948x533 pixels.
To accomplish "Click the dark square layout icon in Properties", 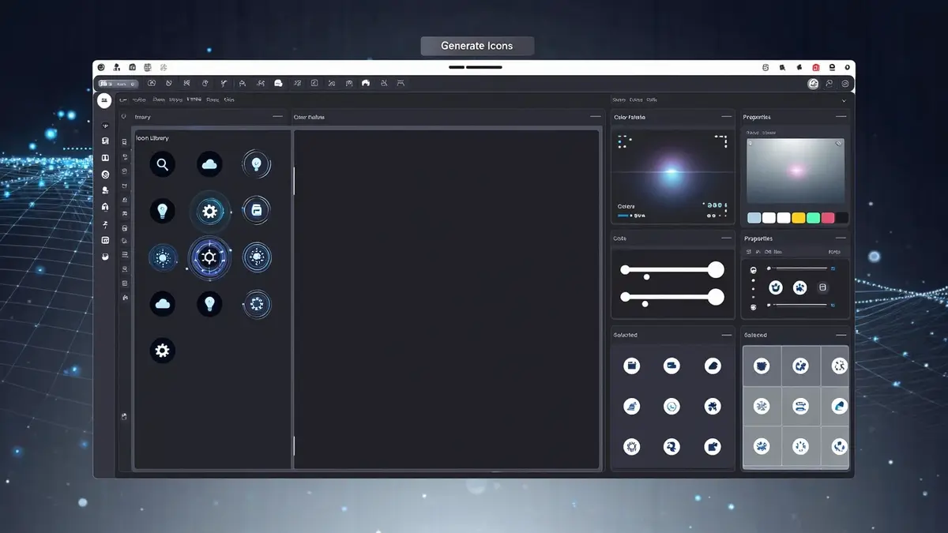I will pos(822,287).
